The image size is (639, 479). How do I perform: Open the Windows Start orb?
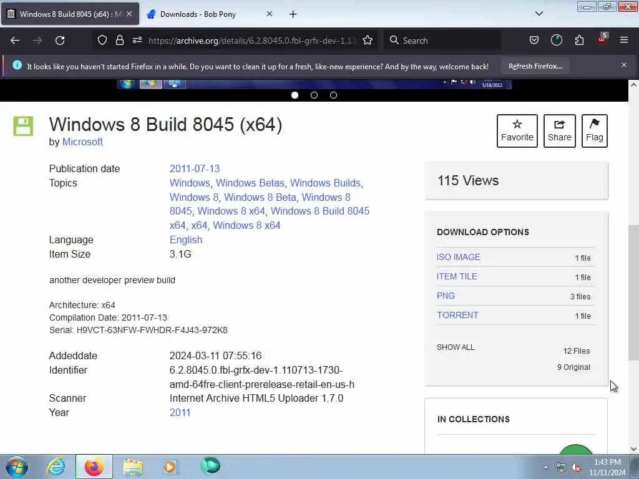tap(17, 467)
